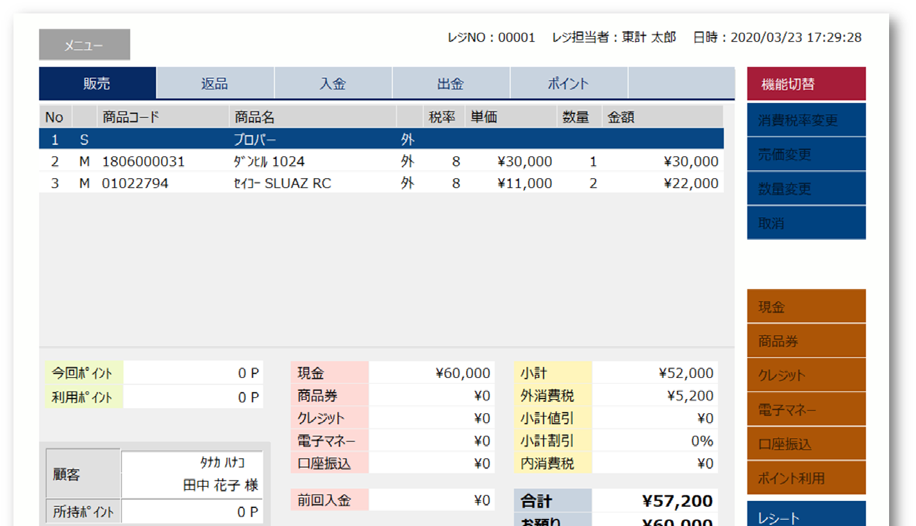
Task: Click the 現金 amount field showing ¥60,000
Action: pyautogui.click(x=431, y=373)
